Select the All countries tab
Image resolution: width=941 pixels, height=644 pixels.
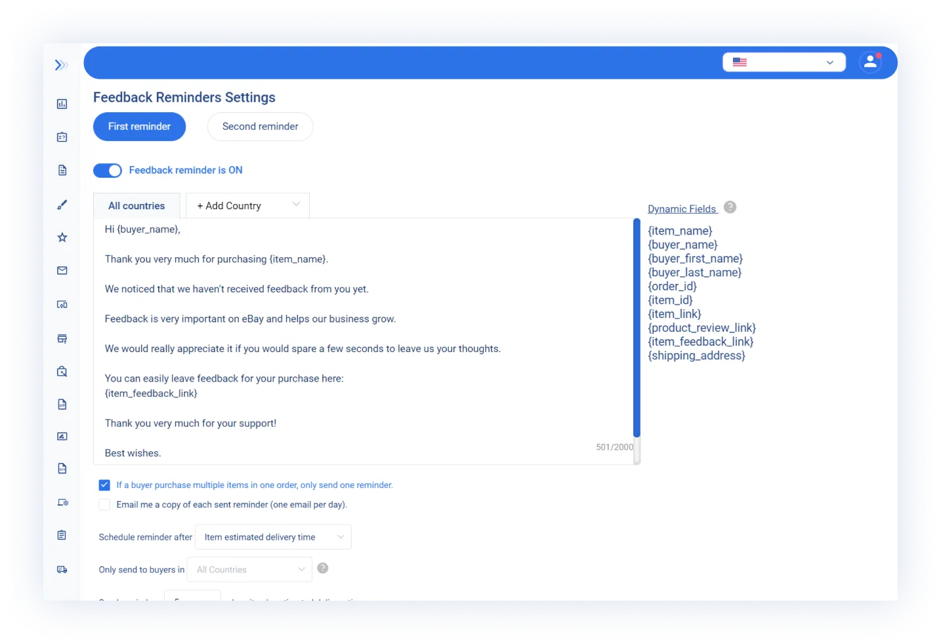(x=136, y=206)
